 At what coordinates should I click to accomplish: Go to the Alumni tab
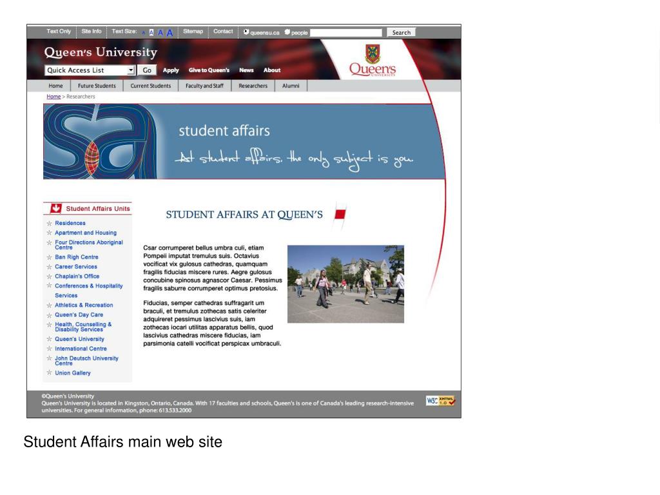(291, 86)
